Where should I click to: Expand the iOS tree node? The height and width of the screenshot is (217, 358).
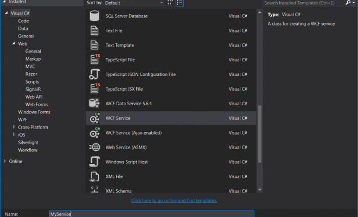pos(14,135)
